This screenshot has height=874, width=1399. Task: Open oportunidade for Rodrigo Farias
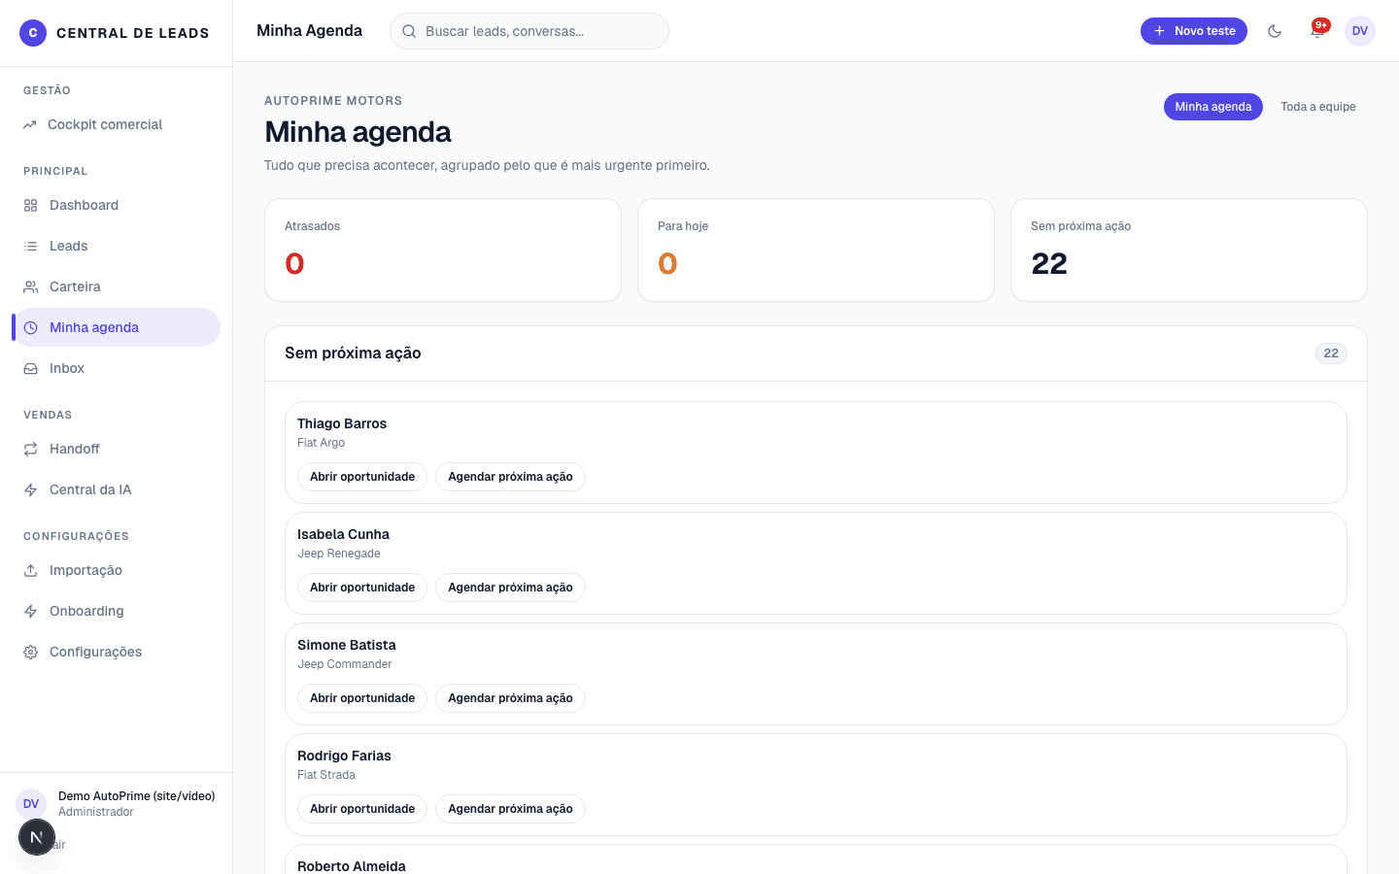pos(362,809)
